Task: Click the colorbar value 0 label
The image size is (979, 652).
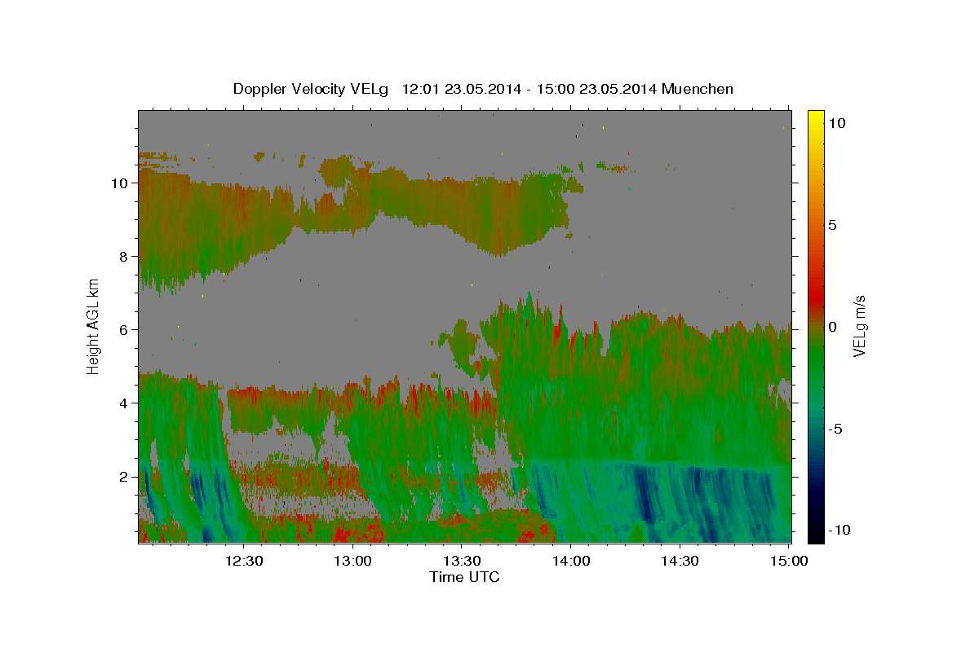Action: (832, 327)
